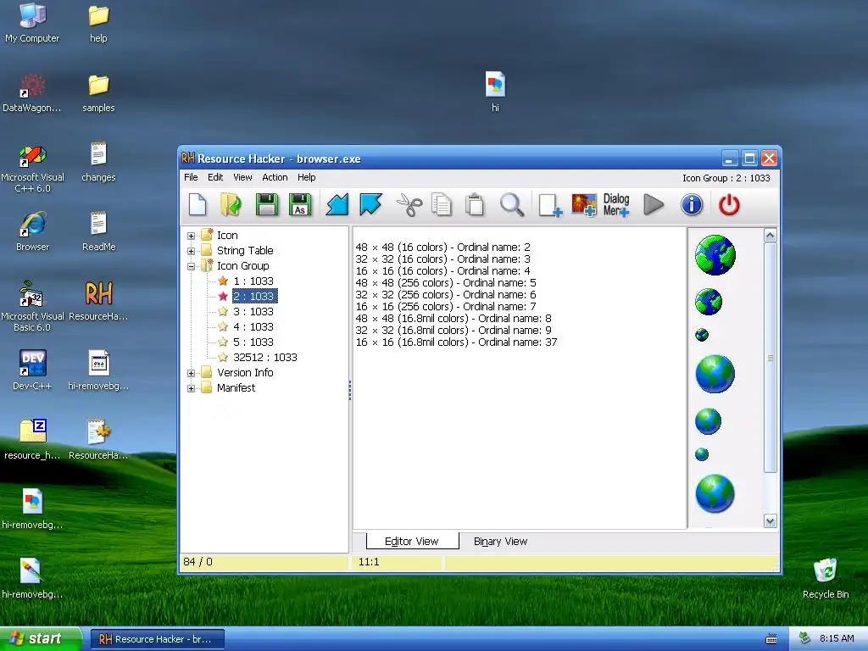Click the Start button
The height and width of the screenshot is (651, 868).
click(41, 638)
